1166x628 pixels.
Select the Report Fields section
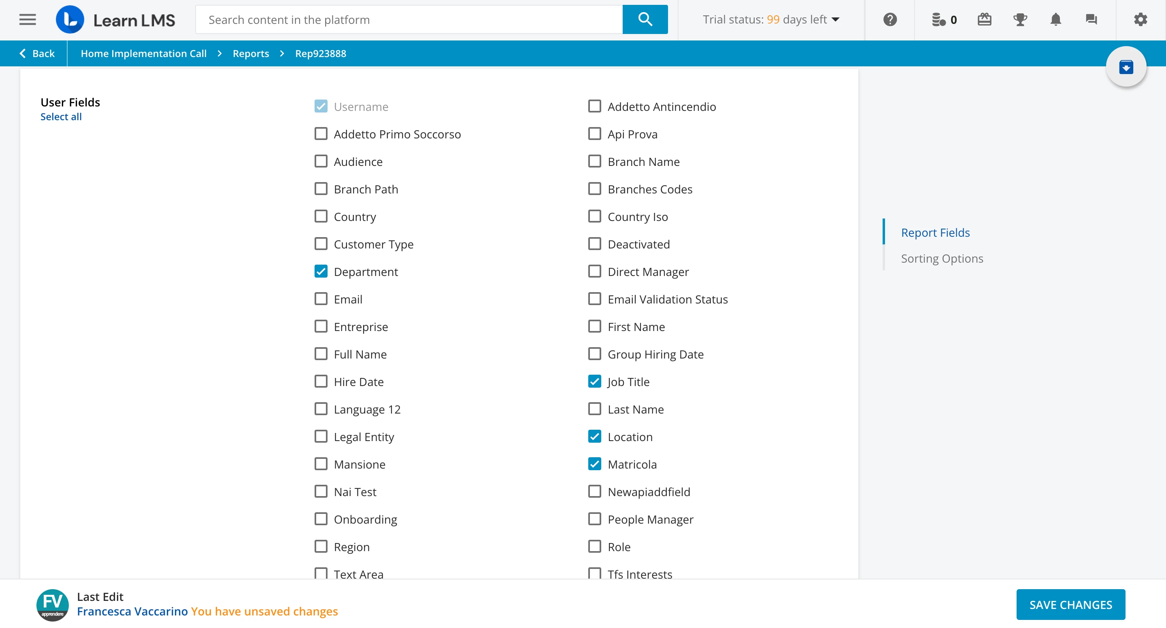pos(935,233)
